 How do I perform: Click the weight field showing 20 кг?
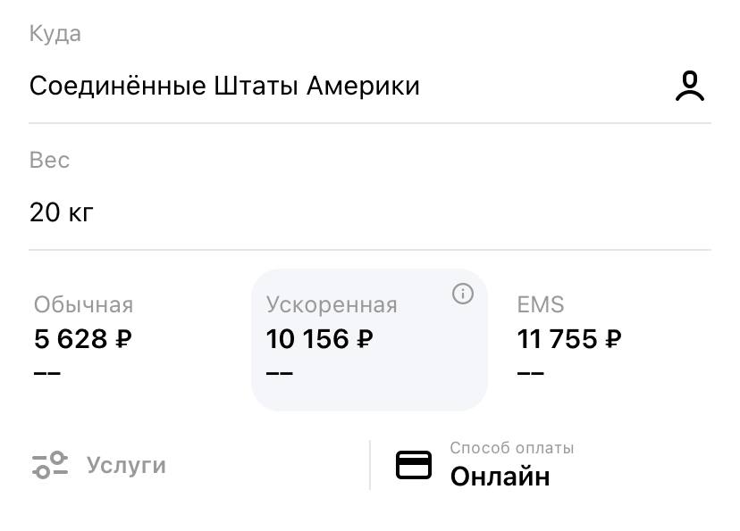click(62, 212)
